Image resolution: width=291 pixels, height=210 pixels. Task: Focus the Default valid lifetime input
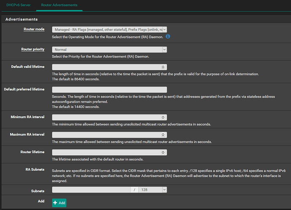point(107,67)
